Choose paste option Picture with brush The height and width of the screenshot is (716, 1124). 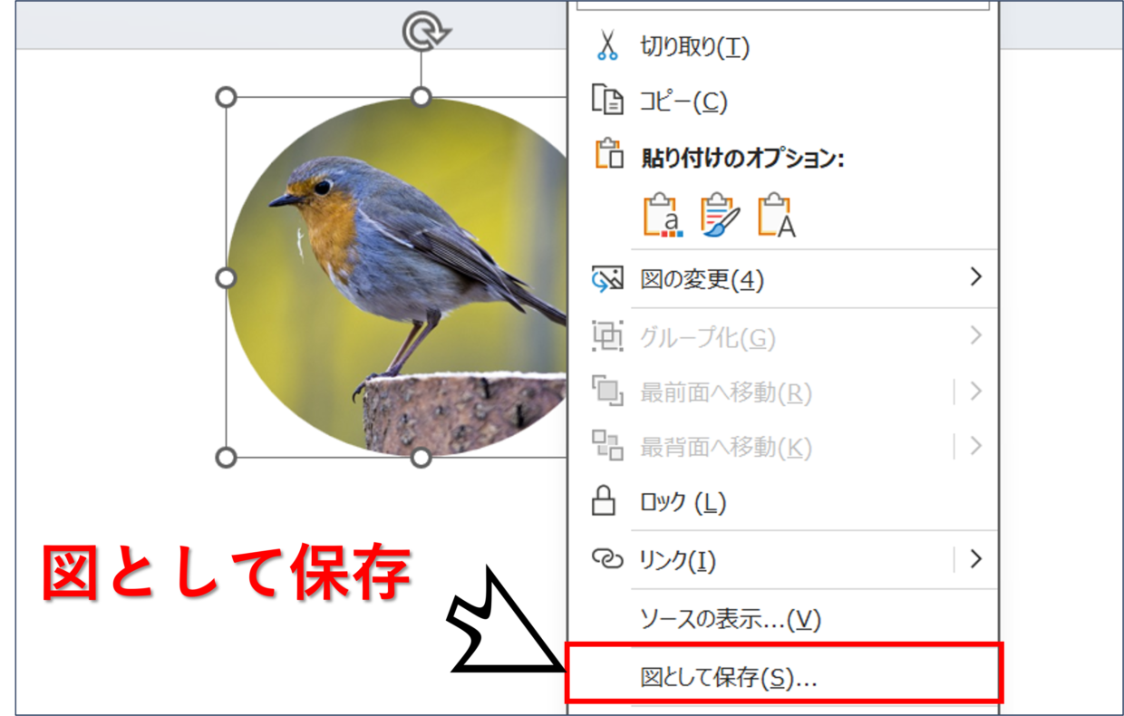[x=720, y=215]
